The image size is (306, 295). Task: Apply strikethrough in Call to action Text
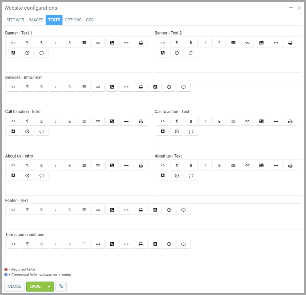click(219, 121)
